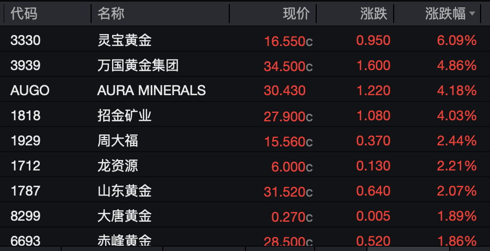This screenshot has height=251, width=490.
Task: Select stock code 3330
Action: coord(25,40)
